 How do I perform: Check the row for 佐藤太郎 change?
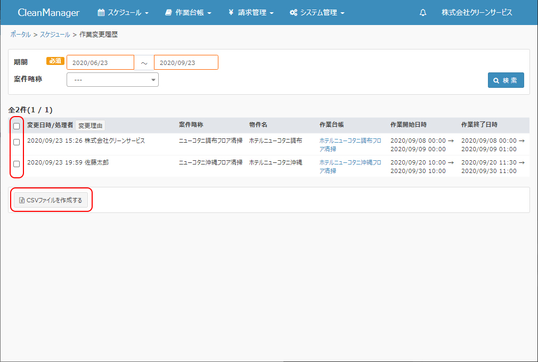(x=17, y=164)
